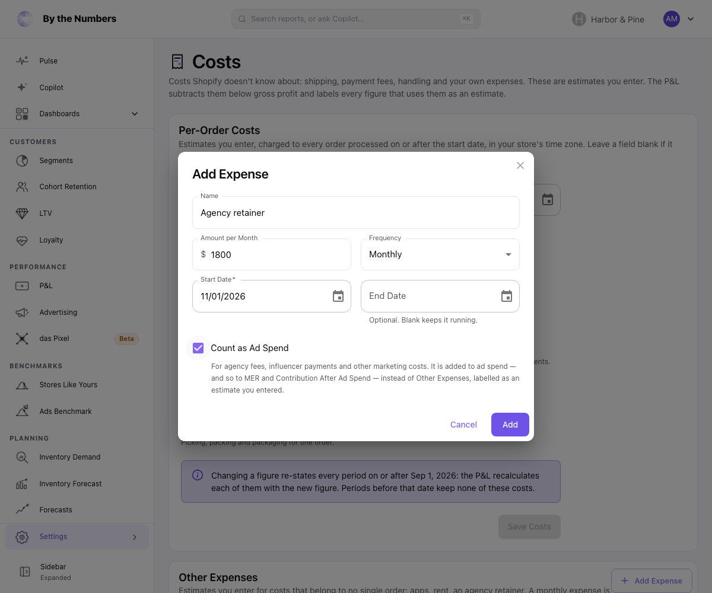Open P&L money icon
The height and width of the screenshot is (593, 712).
point(22,286)
